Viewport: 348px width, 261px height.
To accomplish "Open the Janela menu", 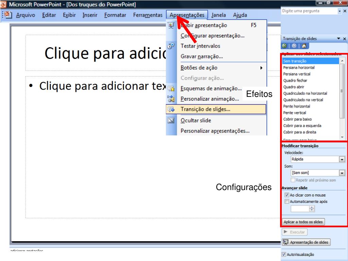I will point(219,15).
